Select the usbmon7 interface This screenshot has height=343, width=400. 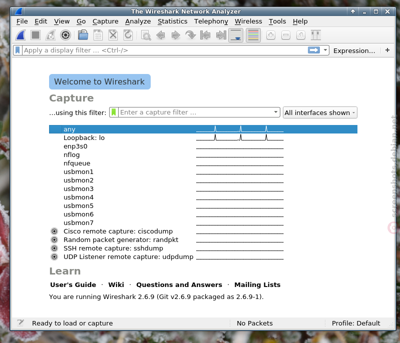(203, 222)
